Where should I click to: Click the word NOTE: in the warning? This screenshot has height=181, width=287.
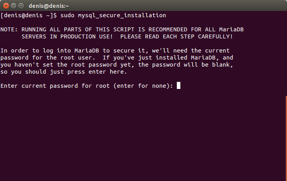tap(9, 29)
